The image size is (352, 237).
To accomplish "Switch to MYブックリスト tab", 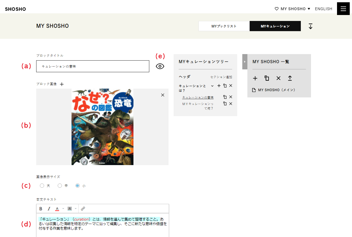I will (224, 26).
